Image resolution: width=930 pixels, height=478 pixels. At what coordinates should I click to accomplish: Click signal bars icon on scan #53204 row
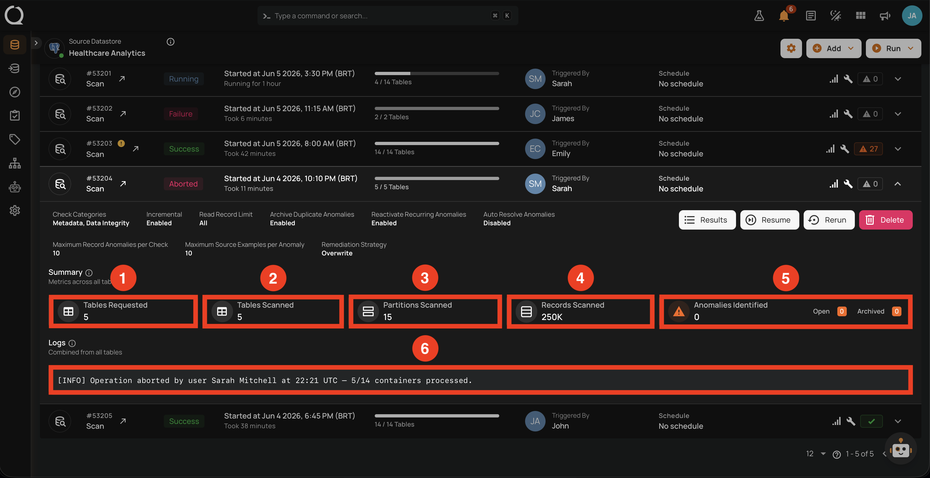pyautogui.click(x=834, y=184)
